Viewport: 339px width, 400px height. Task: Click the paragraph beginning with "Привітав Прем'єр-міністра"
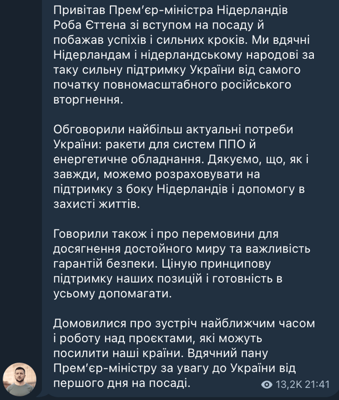click(177, 55)
